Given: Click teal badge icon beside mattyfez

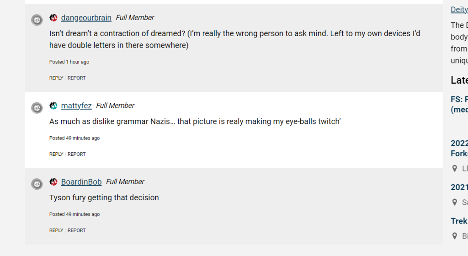Looking at the screenshot, I should 53,106.
